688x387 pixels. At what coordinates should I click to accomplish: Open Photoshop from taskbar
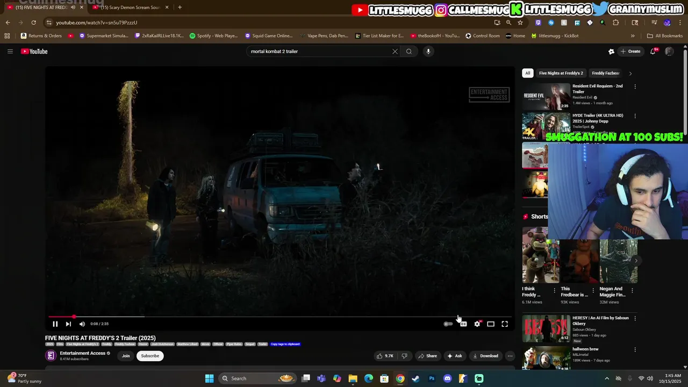click(432, 378)
